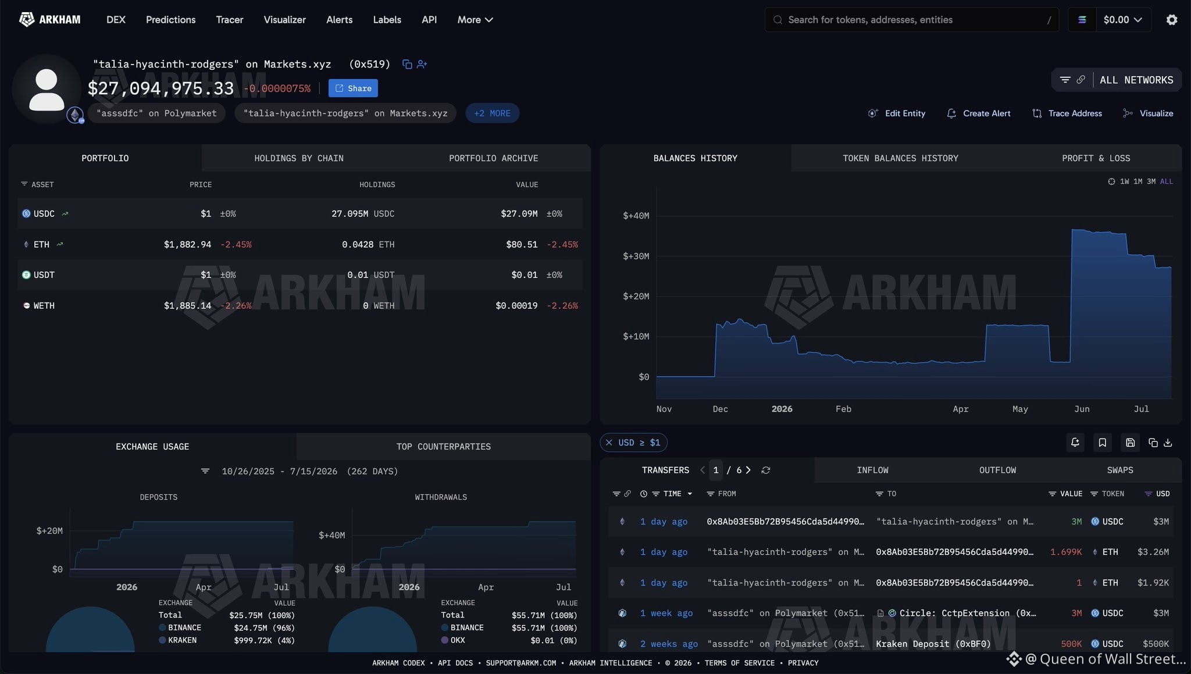Toggle the OKX legend entry under Withdrawals
Screen dimensions: 1191x674
click(x=453, y=640)
